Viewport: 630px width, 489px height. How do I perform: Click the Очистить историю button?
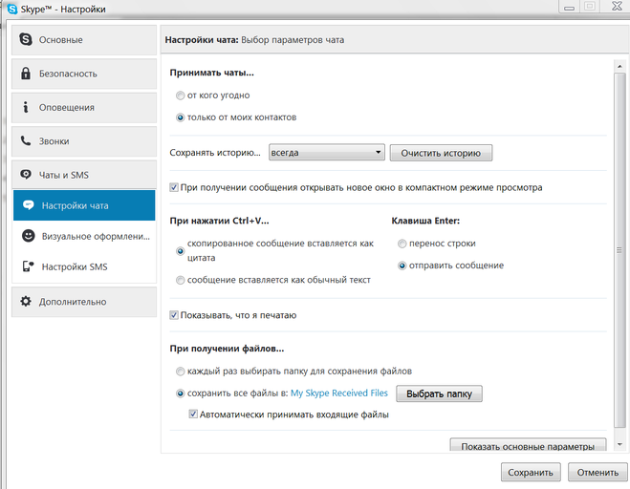[x=441, y=153]
